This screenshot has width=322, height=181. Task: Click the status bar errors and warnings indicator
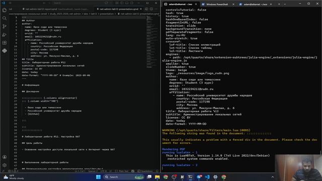click(x=13, y=171)
